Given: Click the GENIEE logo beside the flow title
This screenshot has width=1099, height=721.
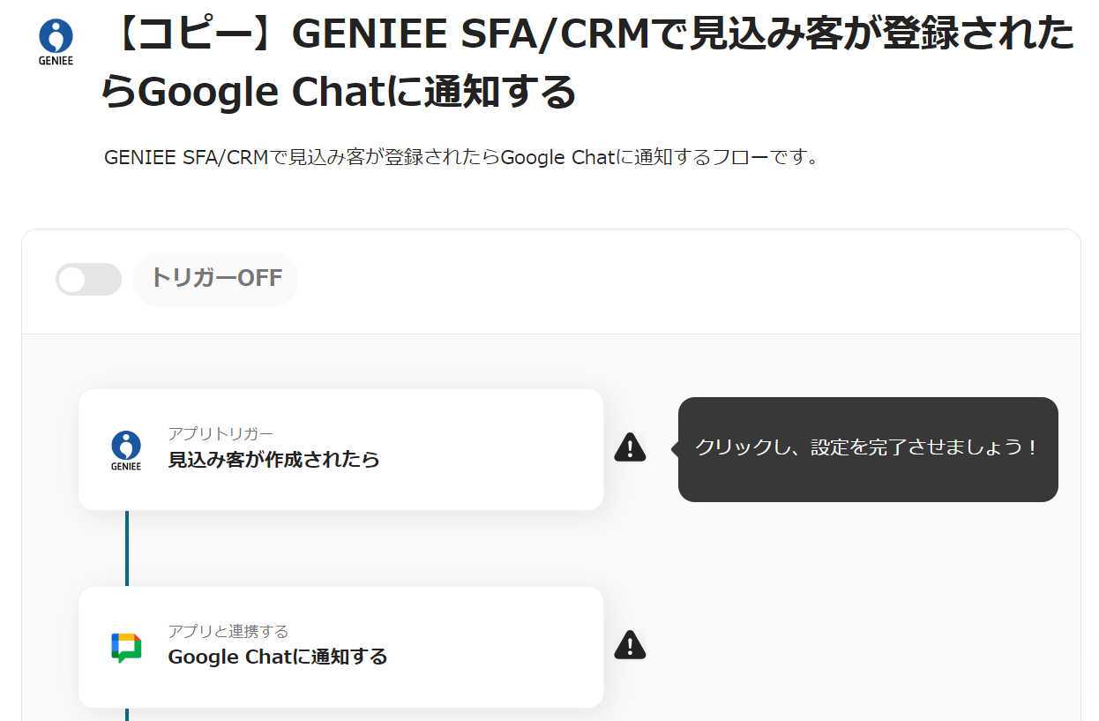Looking at the screenshot, I should point(56,41).
